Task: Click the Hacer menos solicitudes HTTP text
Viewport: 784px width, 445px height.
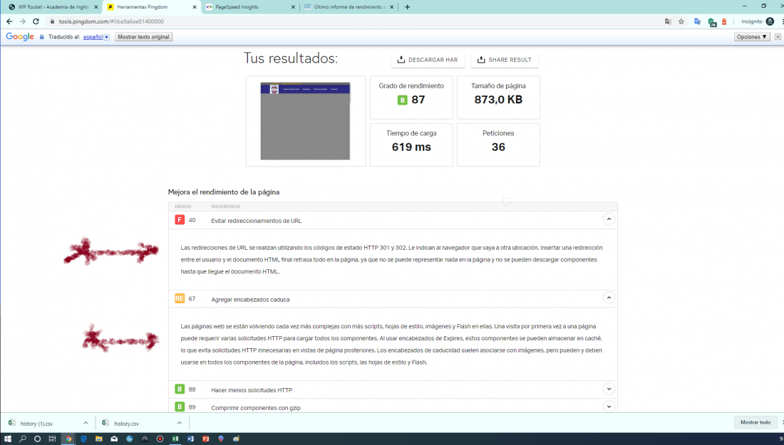Action: 252,390
